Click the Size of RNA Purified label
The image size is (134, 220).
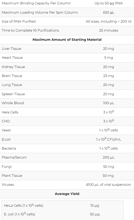point(19,21)
